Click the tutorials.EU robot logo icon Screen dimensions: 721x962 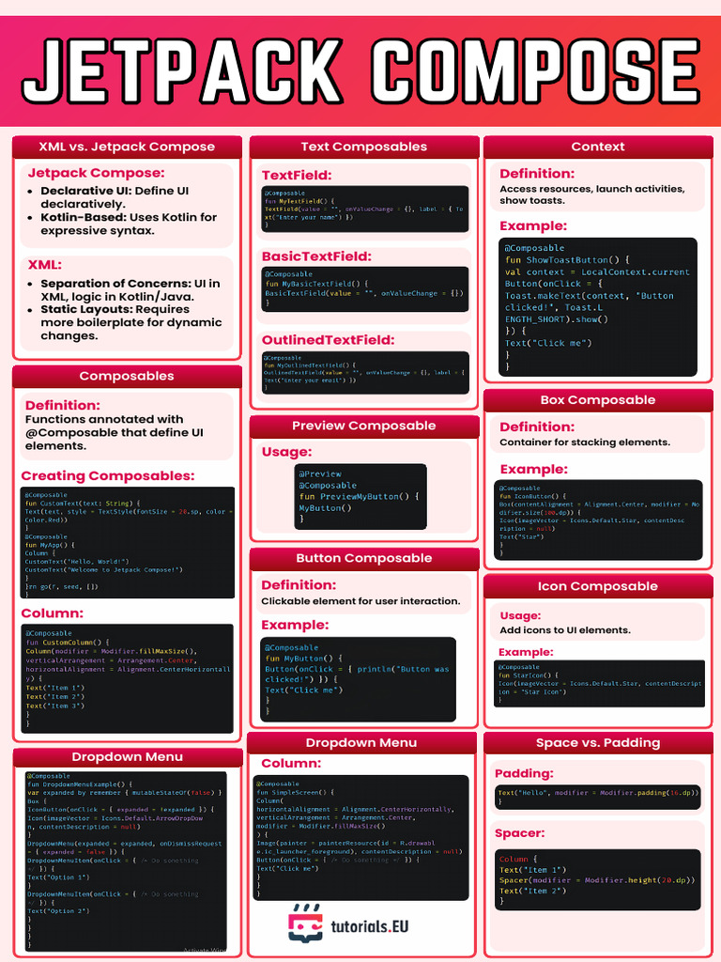pos(305,923)
